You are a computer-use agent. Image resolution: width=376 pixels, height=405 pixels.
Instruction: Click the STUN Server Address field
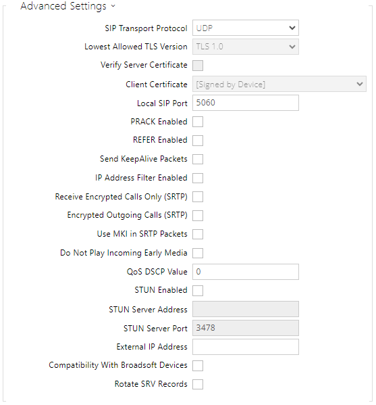[x=246, y=309]
